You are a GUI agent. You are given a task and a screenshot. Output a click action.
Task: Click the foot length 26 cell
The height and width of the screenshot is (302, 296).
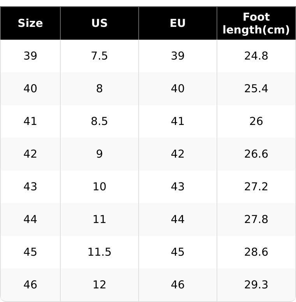pos(256,121)
